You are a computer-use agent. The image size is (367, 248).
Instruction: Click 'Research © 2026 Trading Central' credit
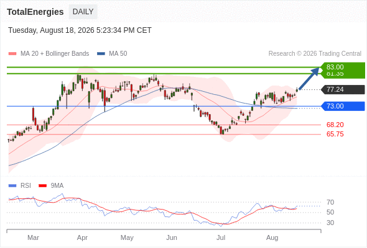(x=315, y=54)
